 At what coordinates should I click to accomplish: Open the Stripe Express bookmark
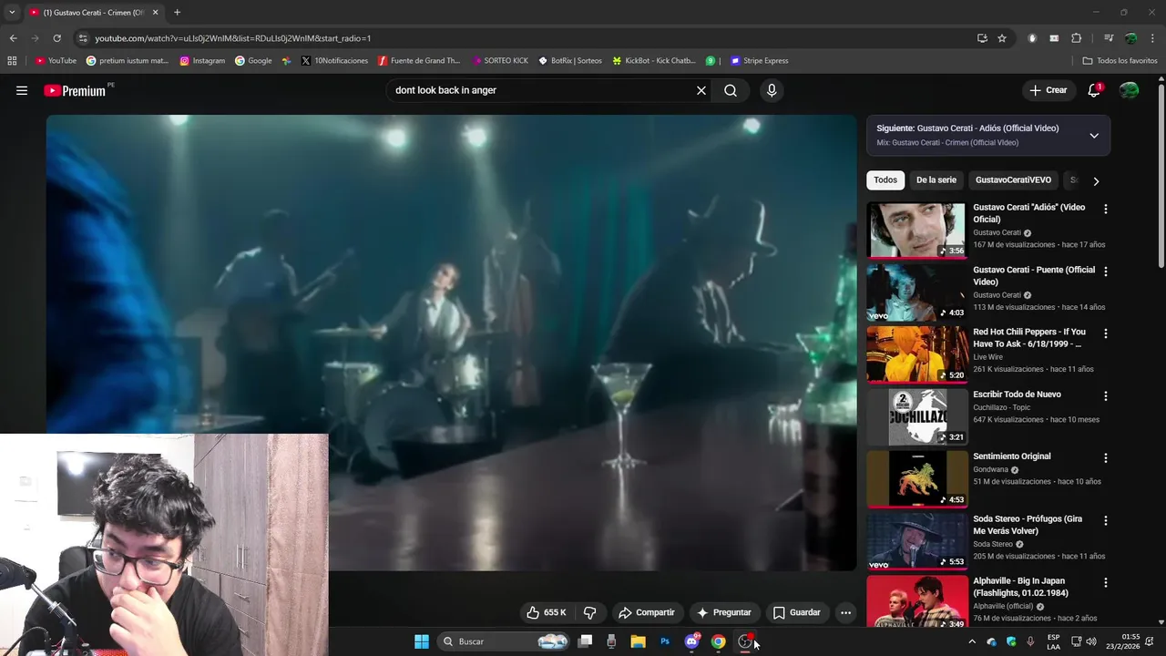coord(759,61)
